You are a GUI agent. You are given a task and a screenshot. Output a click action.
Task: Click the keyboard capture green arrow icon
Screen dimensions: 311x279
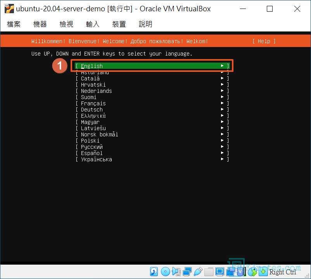pos(263,272)
